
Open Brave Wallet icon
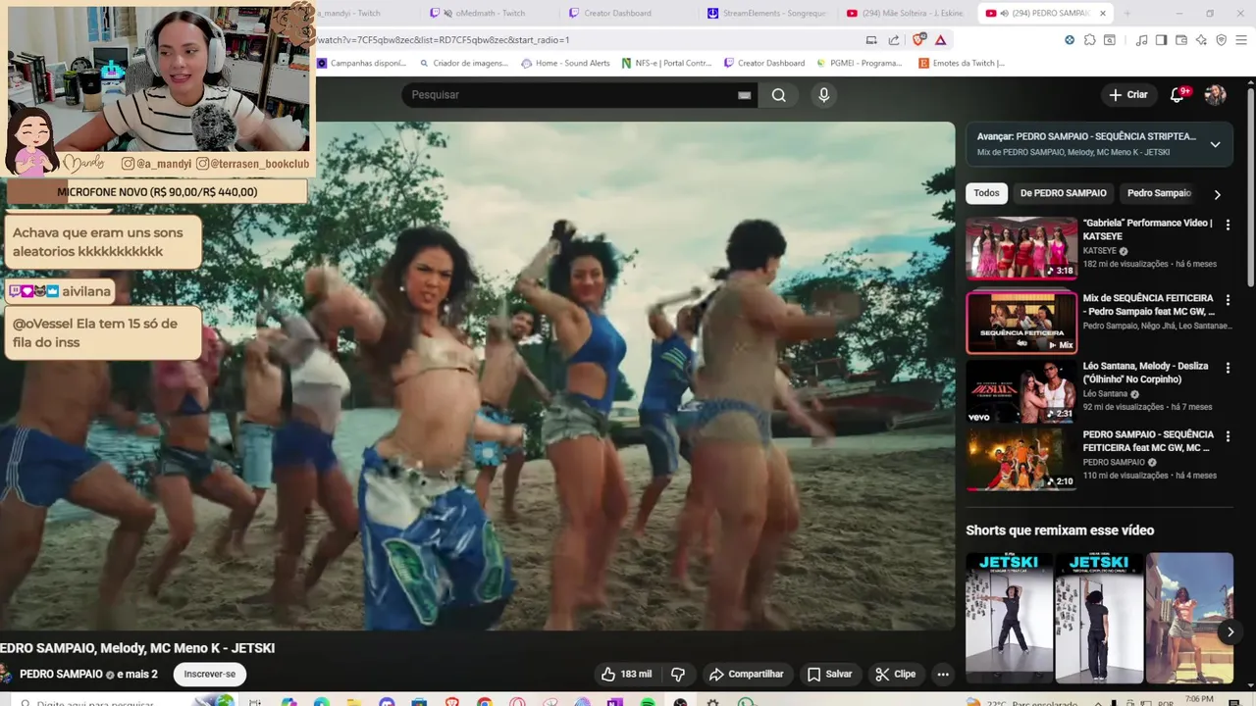click(1181, 40)
